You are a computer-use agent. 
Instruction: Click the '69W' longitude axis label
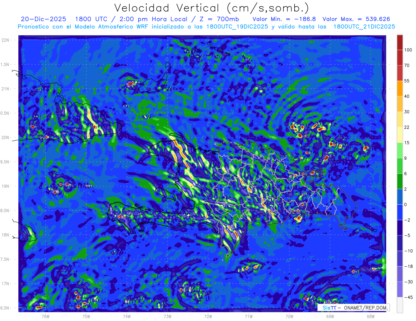(330, 316)
